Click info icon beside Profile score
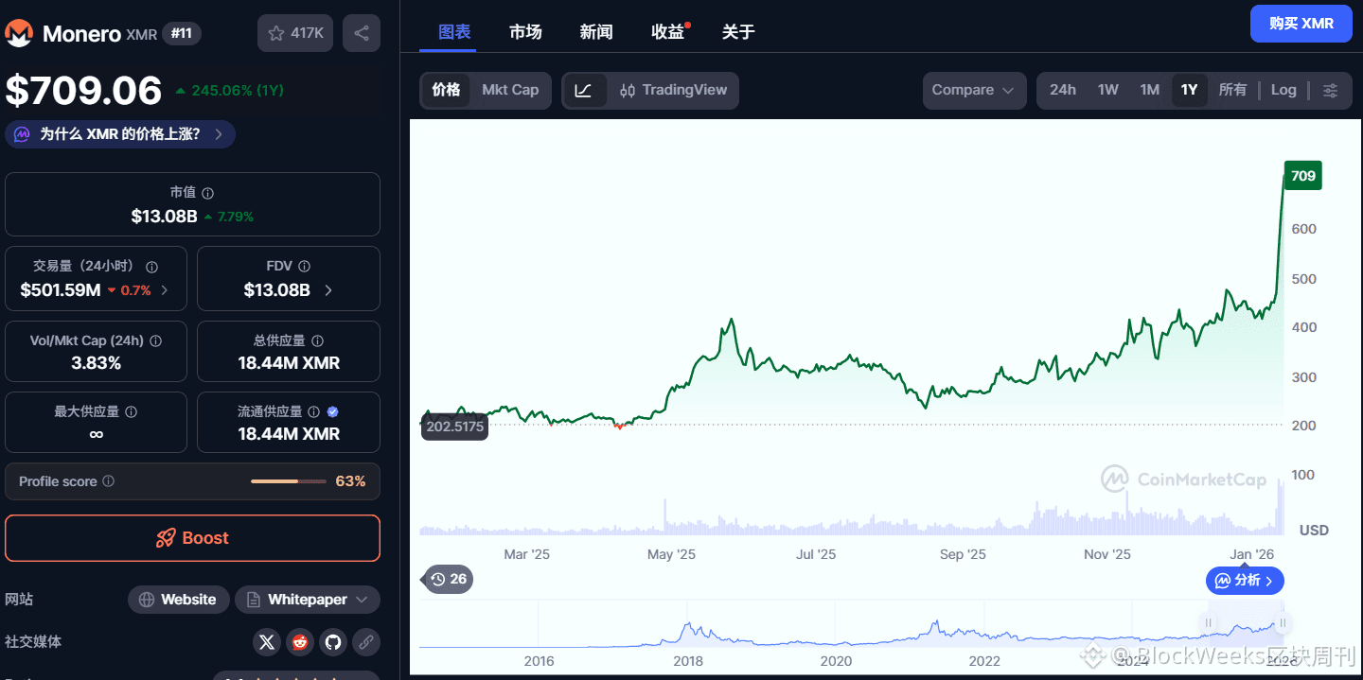Image resolution: width=1363 pixels, height=680 pixels. 108,481
